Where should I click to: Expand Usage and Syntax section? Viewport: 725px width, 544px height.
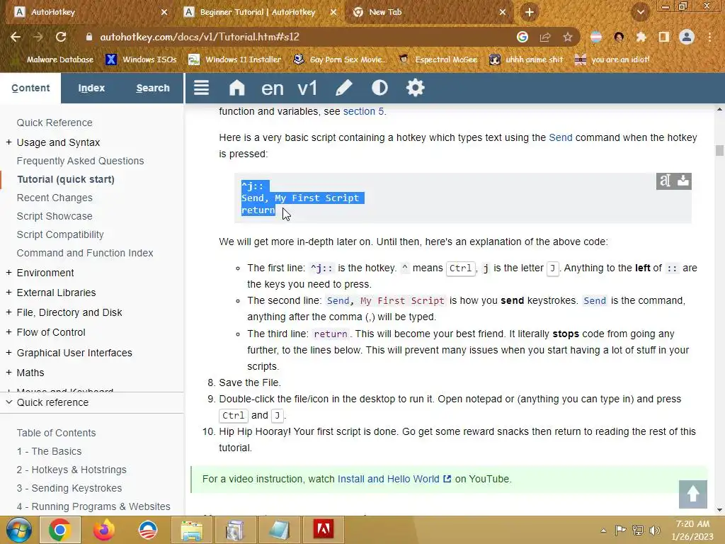click(8, 142)
